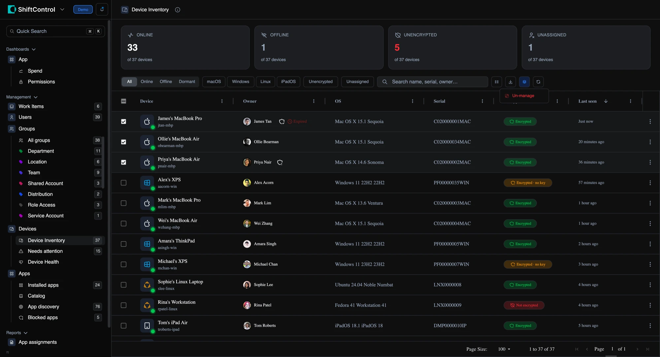Select the All filter tab
This screenshot has width=660, height=357.
[129, 82]
